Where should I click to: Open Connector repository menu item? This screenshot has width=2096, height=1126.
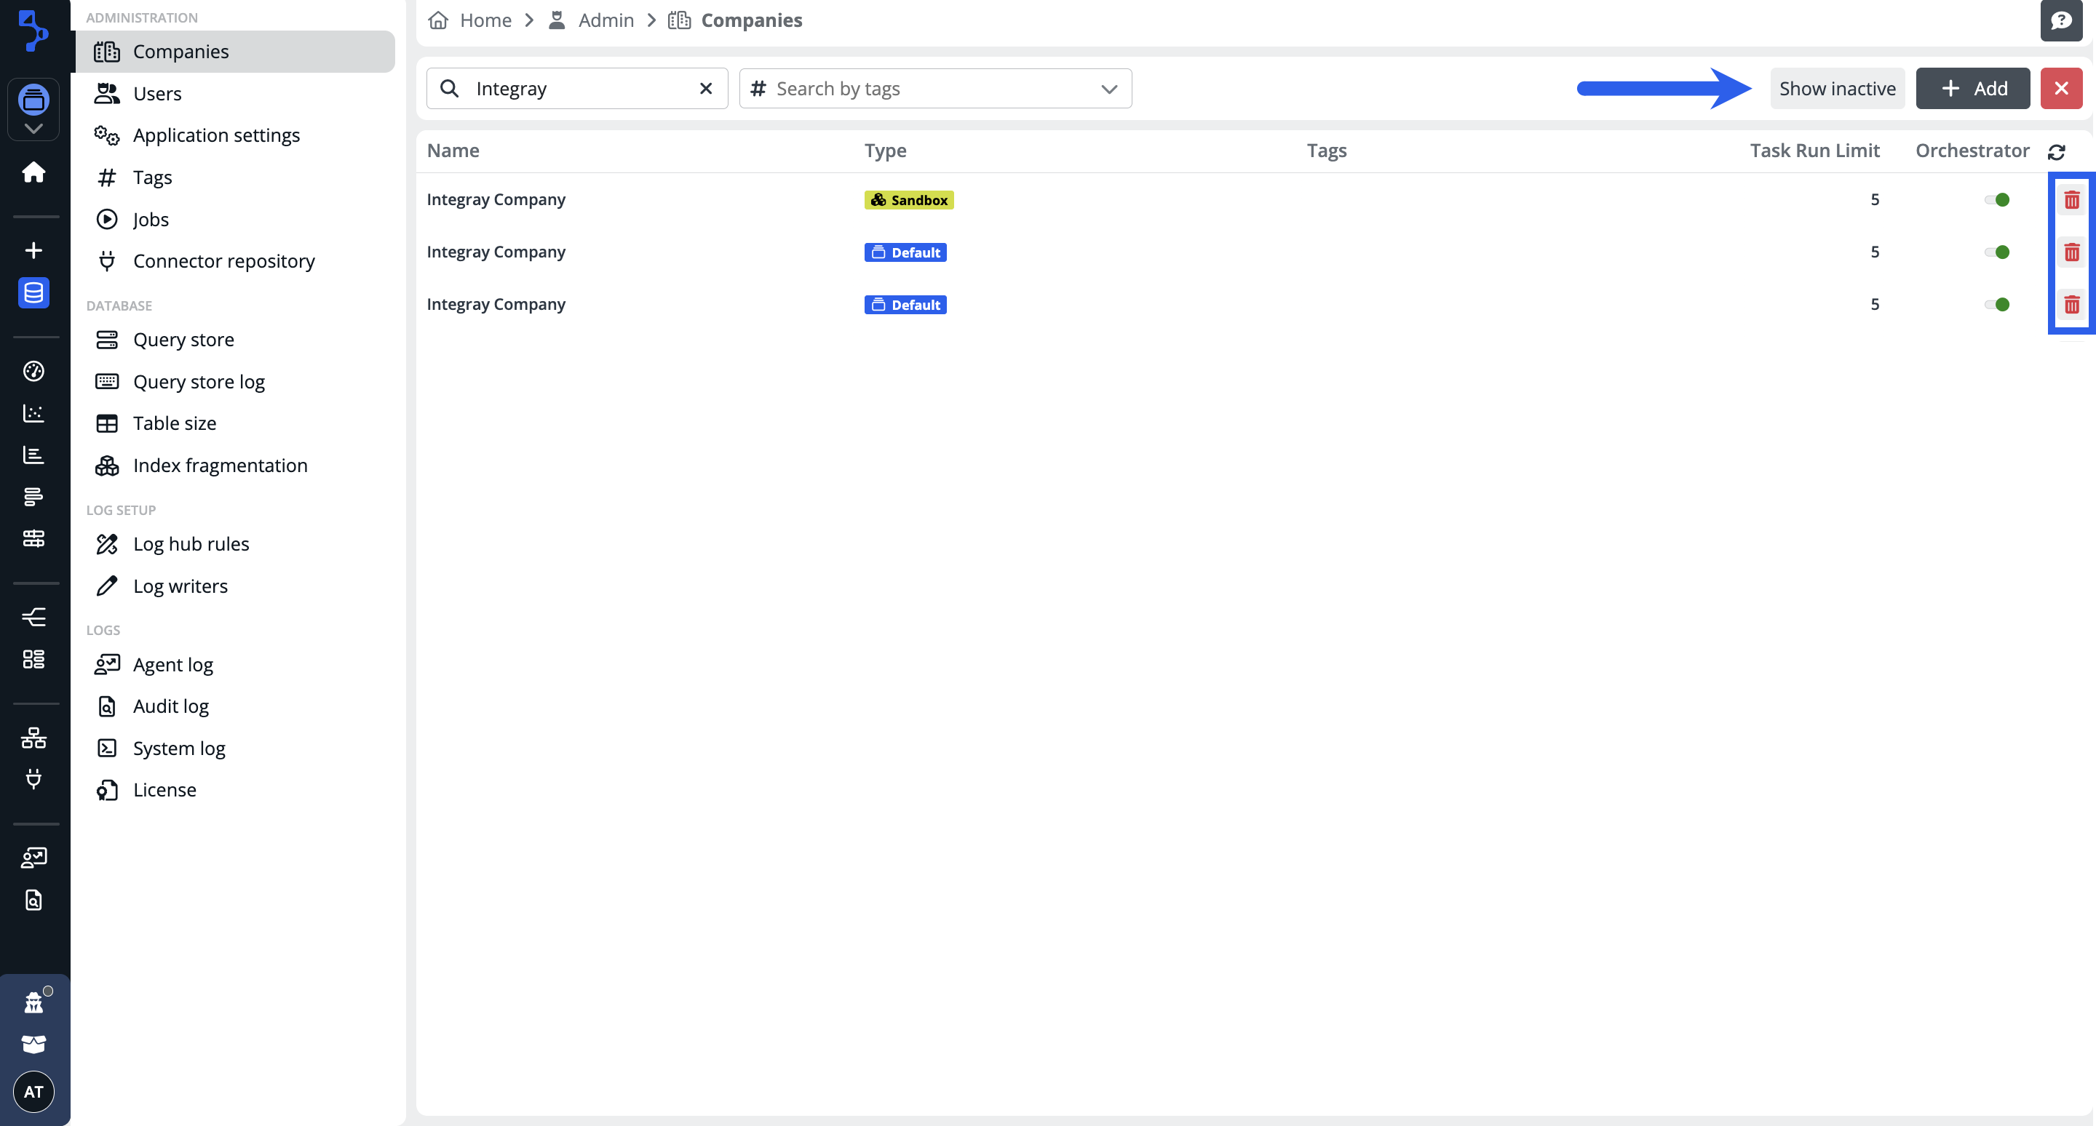223,261
